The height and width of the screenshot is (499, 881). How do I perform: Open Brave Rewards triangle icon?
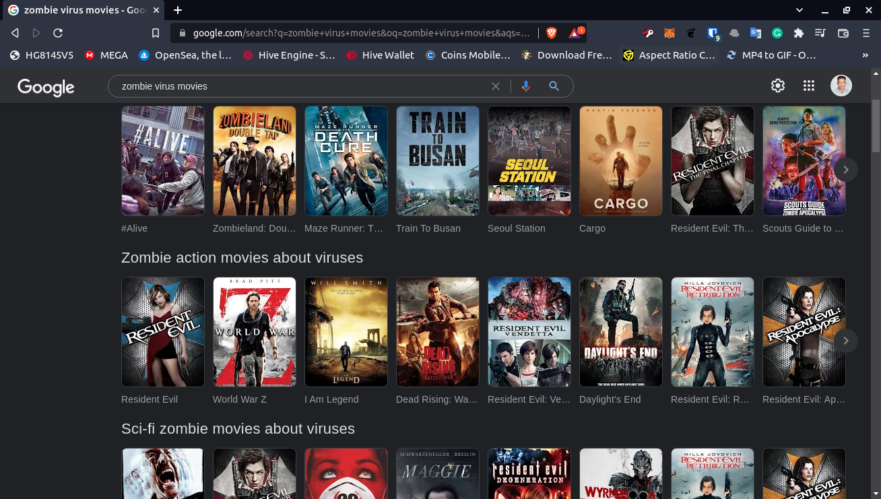575,32
